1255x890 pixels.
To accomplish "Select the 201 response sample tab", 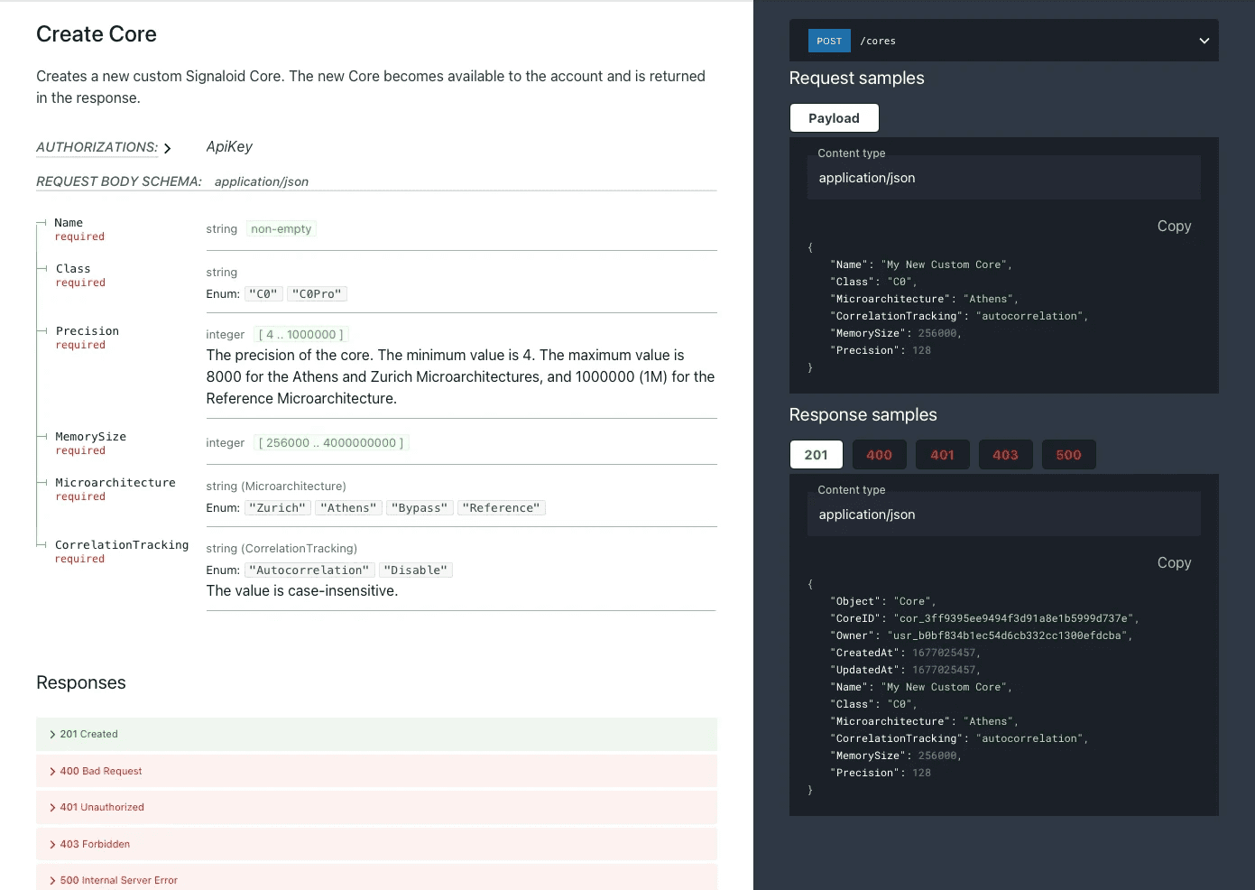I will pyautogui.click(x=816, y=455).
